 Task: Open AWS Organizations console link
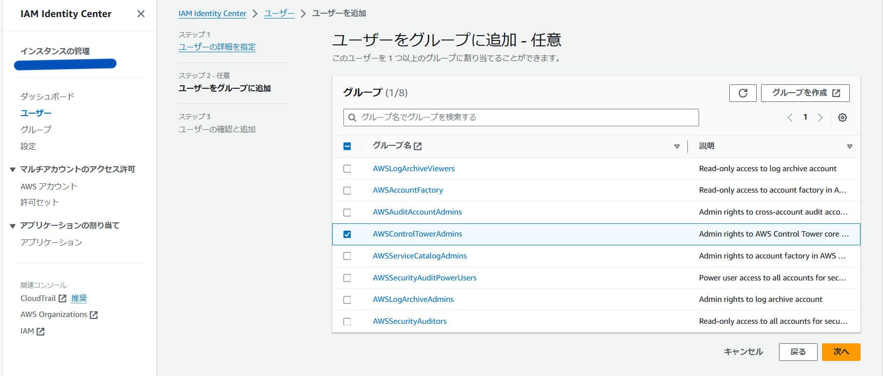point(54,315)
